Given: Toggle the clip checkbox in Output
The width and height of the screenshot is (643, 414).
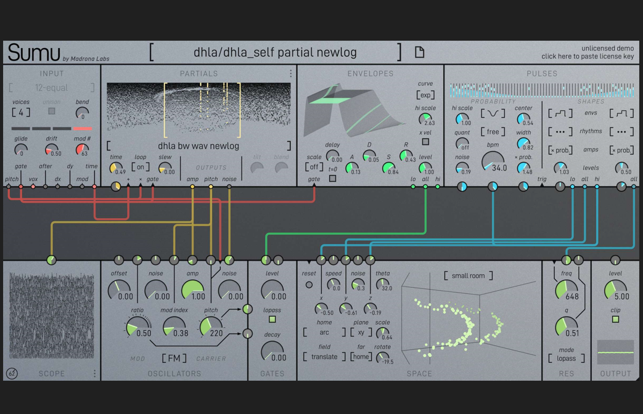Looking at the screenshot, I should click(615, 319).
